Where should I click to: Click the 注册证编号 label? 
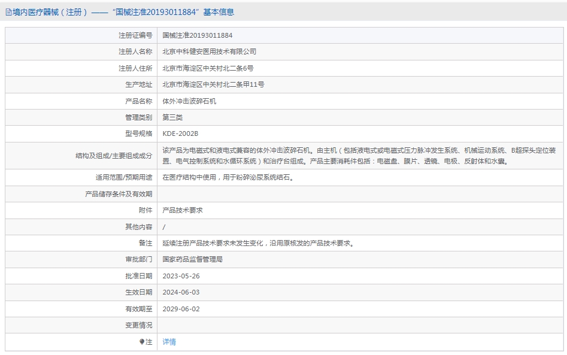[135, 35]
